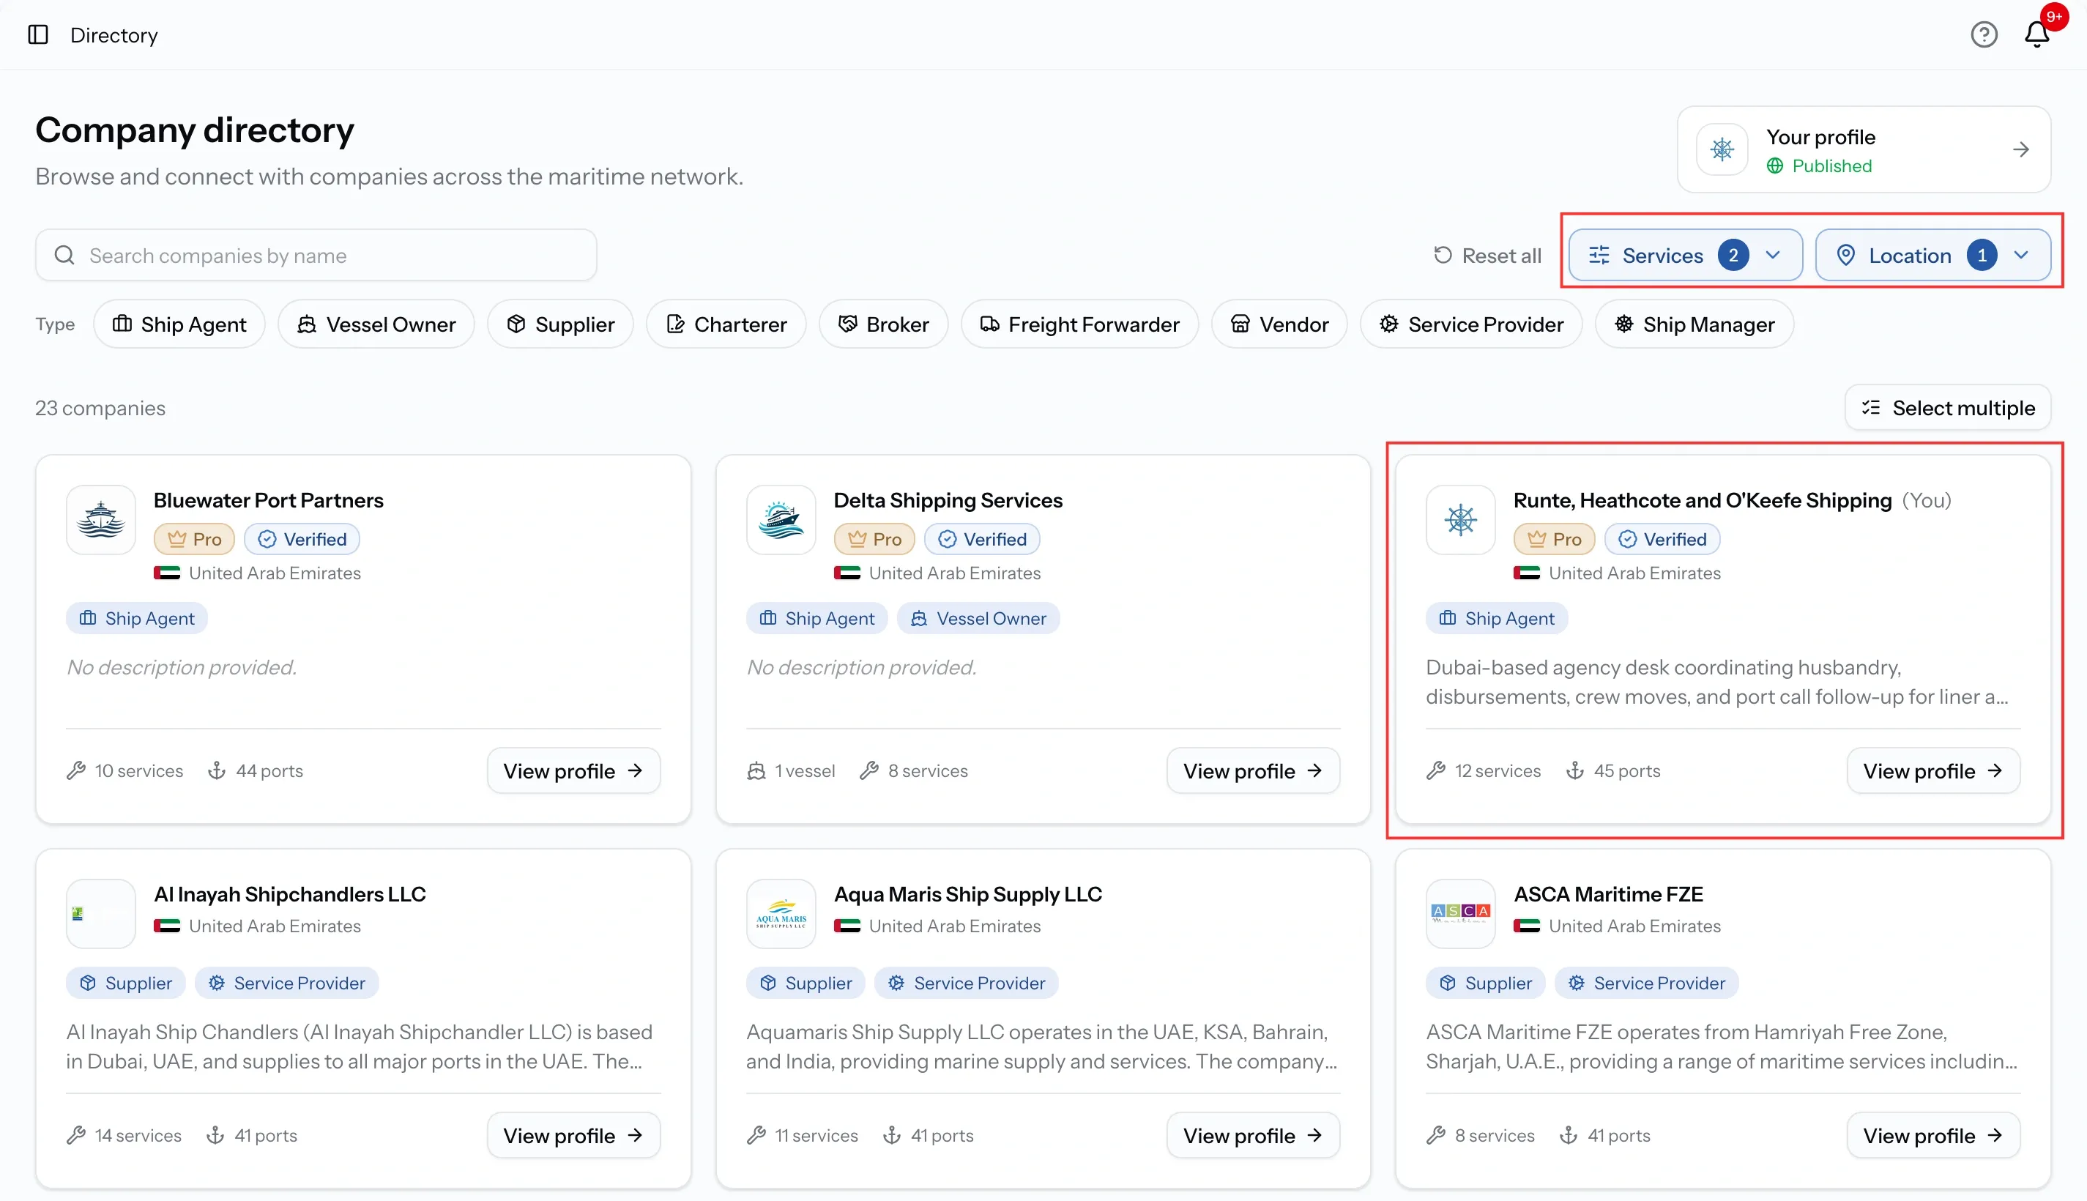Toggle the Vendor type filter
Screen dimensions: 2087x1201
coord(1279,324)
